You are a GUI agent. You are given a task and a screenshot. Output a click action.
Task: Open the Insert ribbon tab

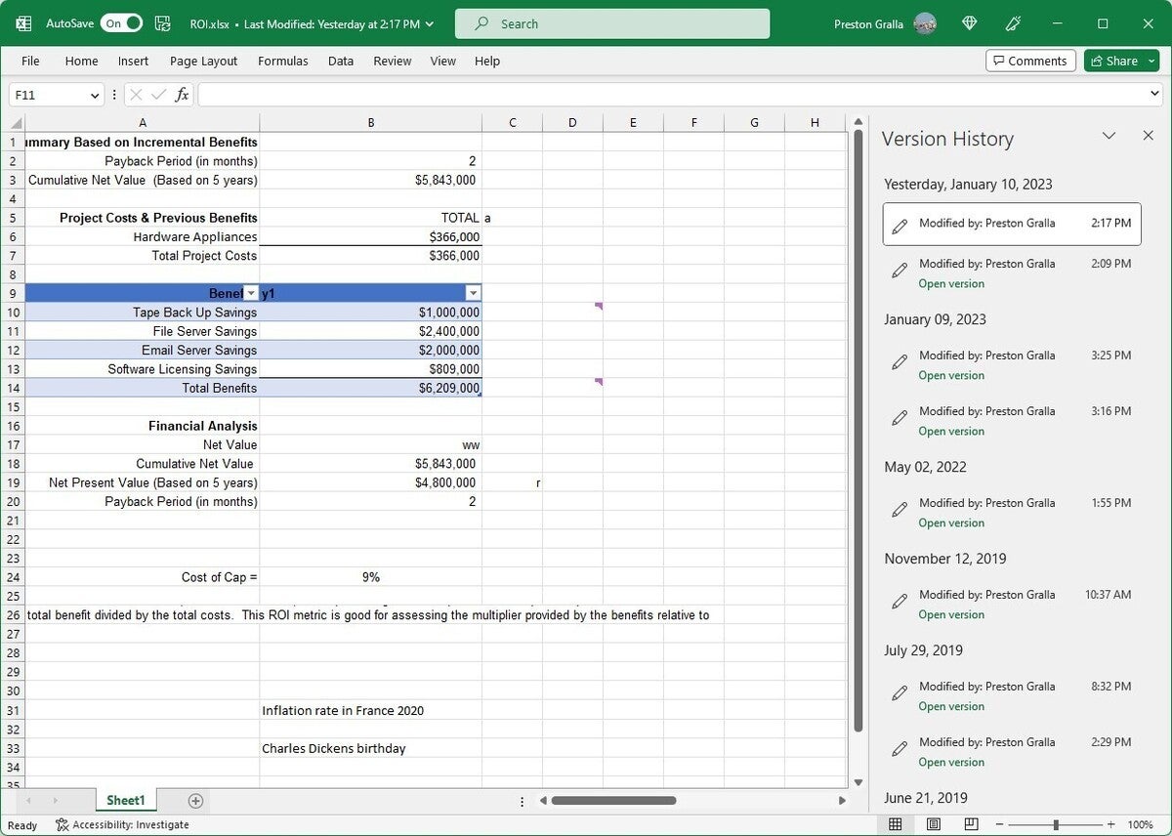pyautogui.click(x=133, y=61)
